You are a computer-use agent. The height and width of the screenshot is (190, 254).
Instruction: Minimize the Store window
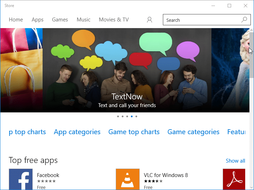coord(213,6)
